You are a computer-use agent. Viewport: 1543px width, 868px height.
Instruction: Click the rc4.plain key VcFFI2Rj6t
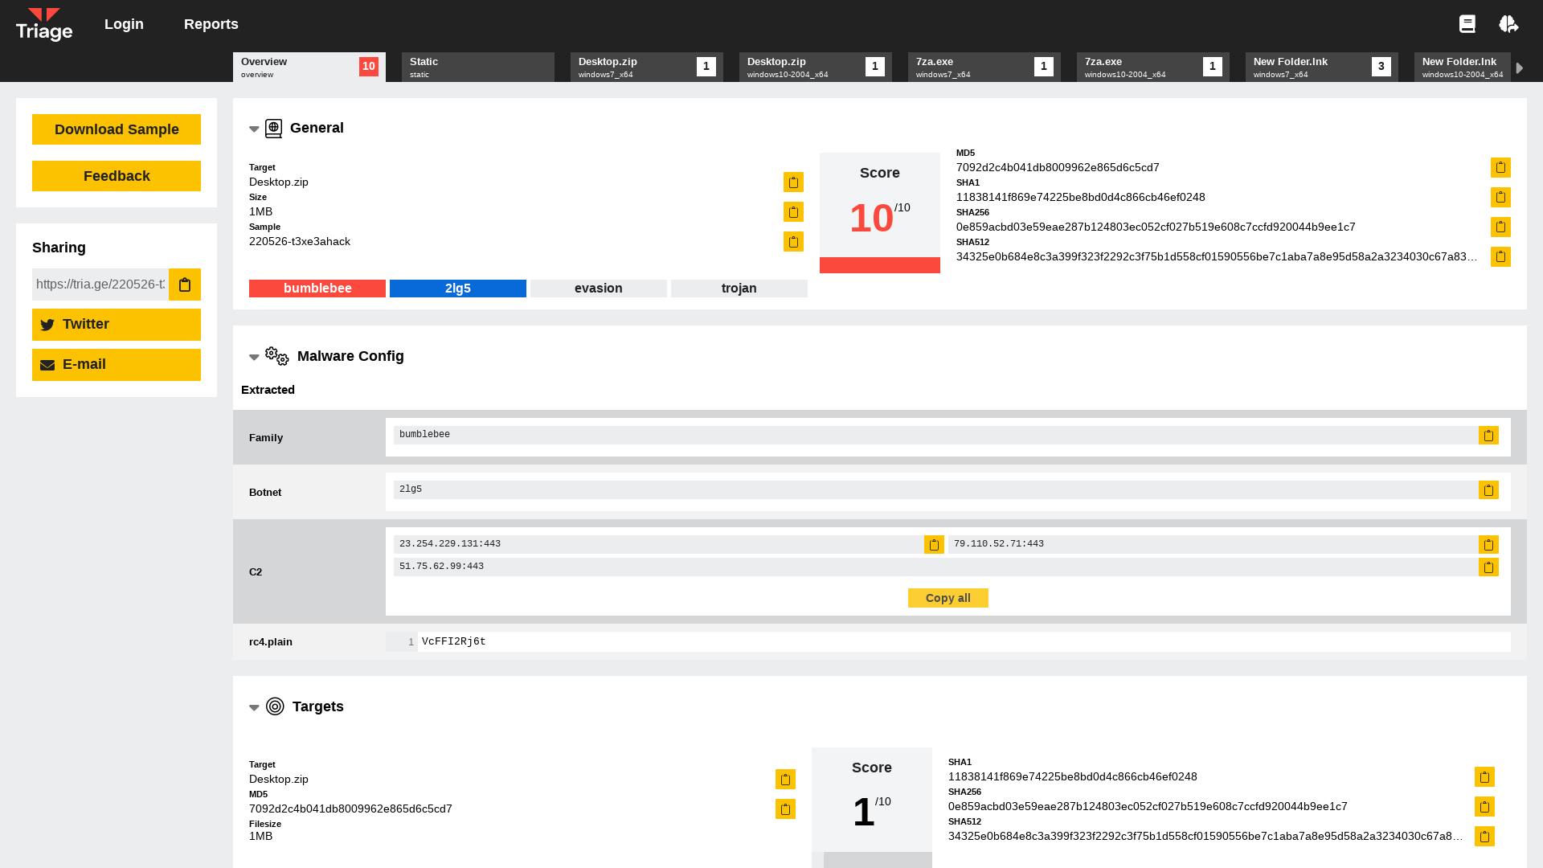[x=454, y=641]
